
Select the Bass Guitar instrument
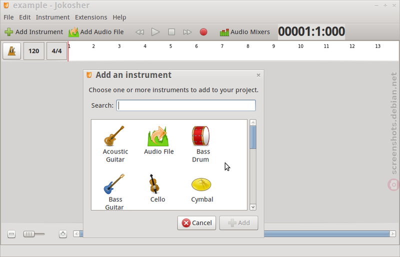click(114, 191)
